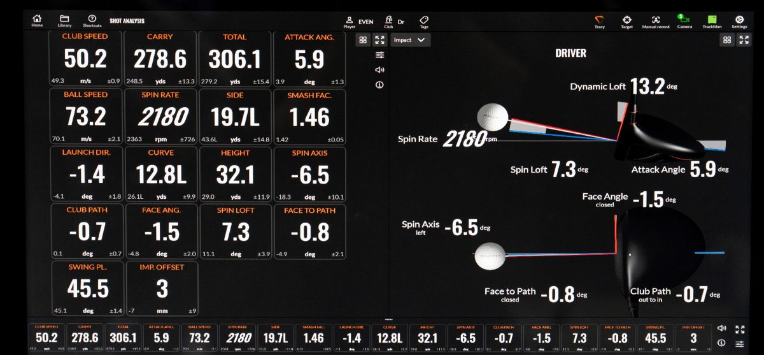
Task: Toggle the Camera on or off
Action: coord(684,21)
